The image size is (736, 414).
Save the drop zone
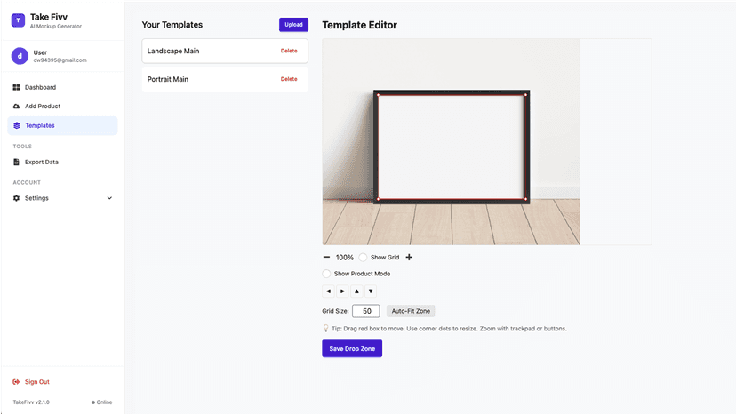click(352, 349)
